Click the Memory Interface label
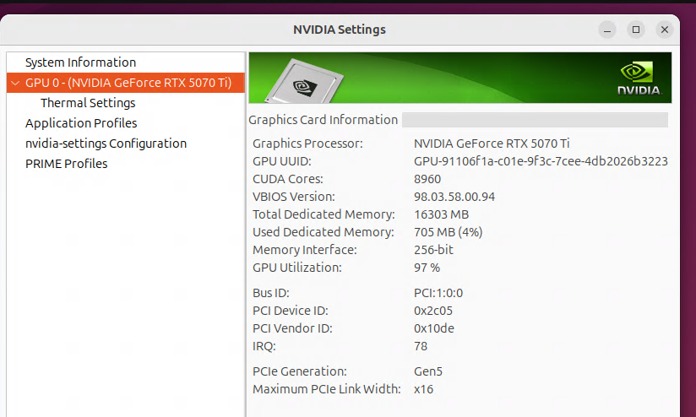The height and width of the screenshot is (417, 696). point(305,250)
